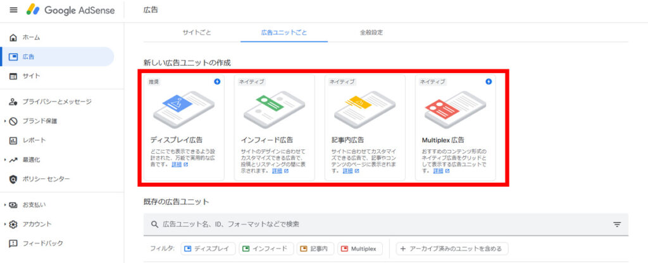
Task: Enable アーカイブ済みのユニットを含める chip
Action: coord(452,248)
